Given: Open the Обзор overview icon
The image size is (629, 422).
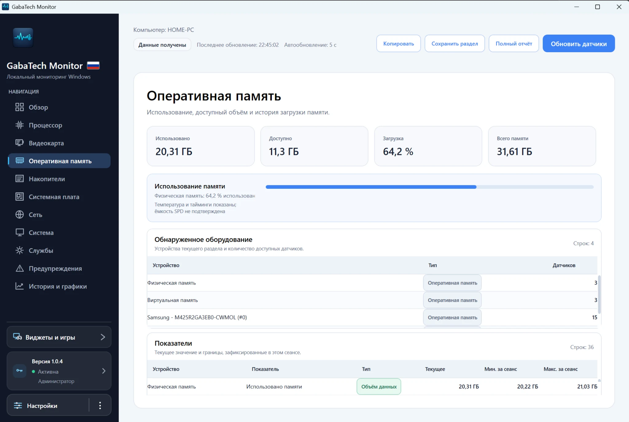Looking at the screenshot, I should [19, 107].
